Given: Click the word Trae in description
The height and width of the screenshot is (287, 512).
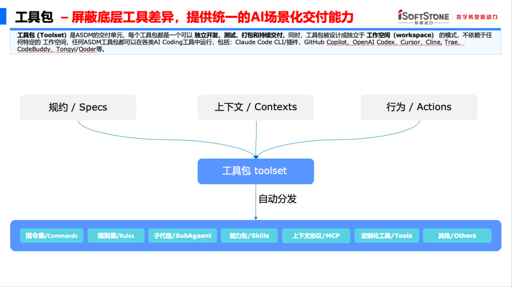Looking at the screenshot, I should [x=451, y=42].
